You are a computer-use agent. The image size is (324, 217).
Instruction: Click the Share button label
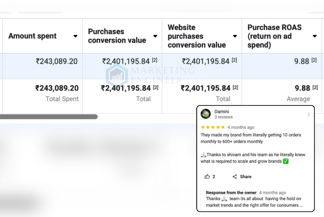point(246,176)
